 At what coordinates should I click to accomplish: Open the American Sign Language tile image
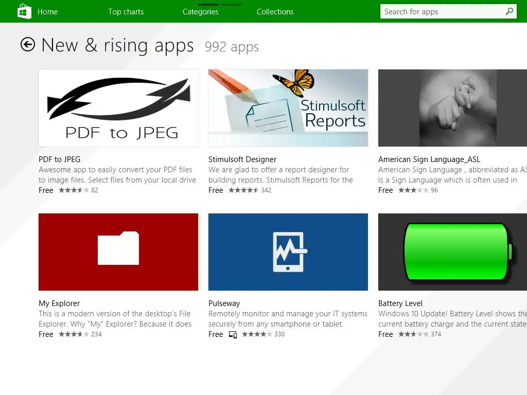(x=452, y=108)
